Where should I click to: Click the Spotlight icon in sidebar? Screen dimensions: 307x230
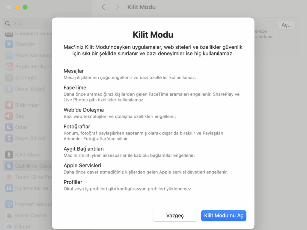(x=9, y=78)
